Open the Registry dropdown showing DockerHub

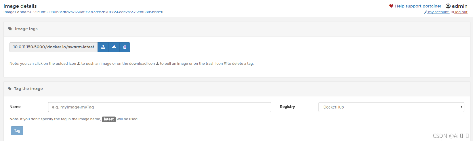tap(391, 107)
